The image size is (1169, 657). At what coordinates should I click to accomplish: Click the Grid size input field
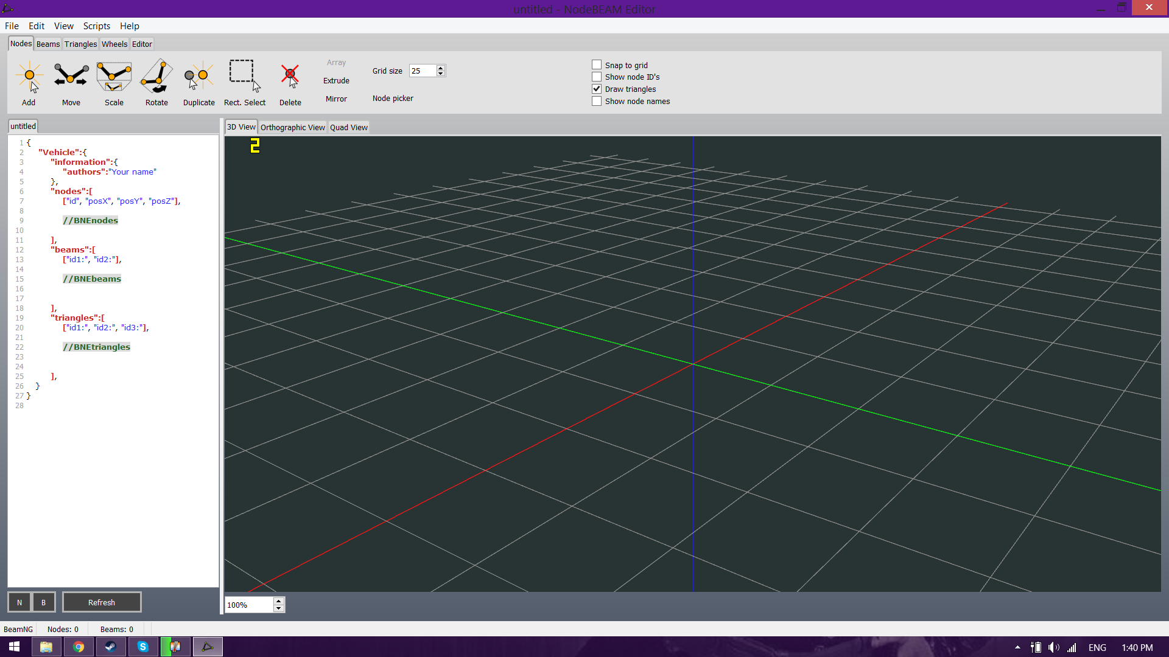coord(423,71)
